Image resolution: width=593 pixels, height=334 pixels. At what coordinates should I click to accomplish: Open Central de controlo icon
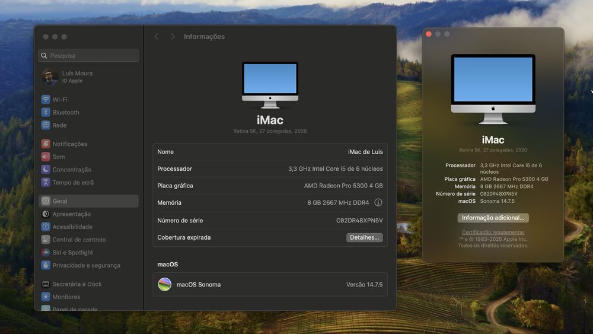[x=46, y=240]
